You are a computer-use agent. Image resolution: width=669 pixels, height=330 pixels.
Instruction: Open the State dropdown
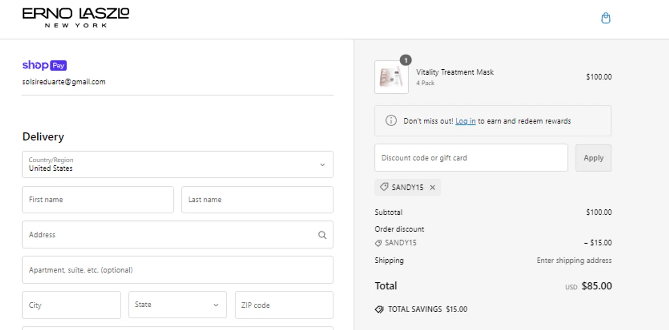click(178, 305)
